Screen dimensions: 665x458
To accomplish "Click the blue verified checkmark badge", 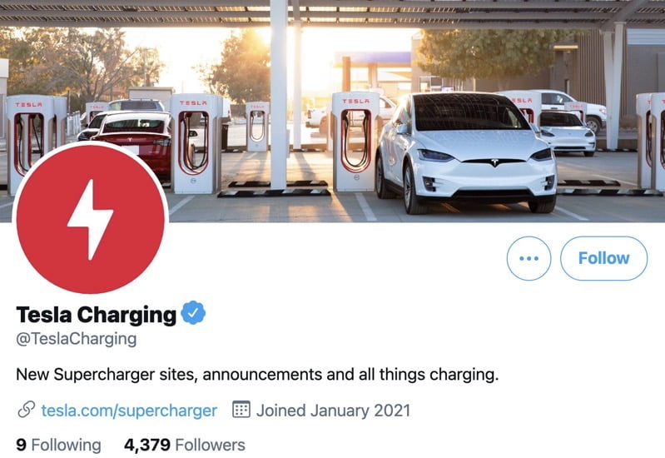I will click(193, 313).
